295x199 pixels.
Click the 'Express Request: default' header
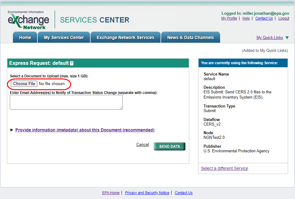point(39,63)
